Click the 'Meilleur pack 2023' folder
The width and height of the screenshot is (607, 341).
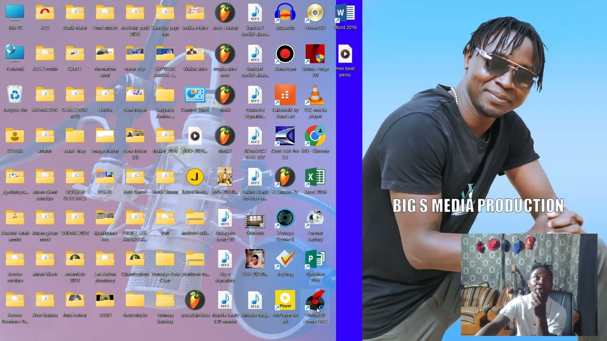(135, 13)
